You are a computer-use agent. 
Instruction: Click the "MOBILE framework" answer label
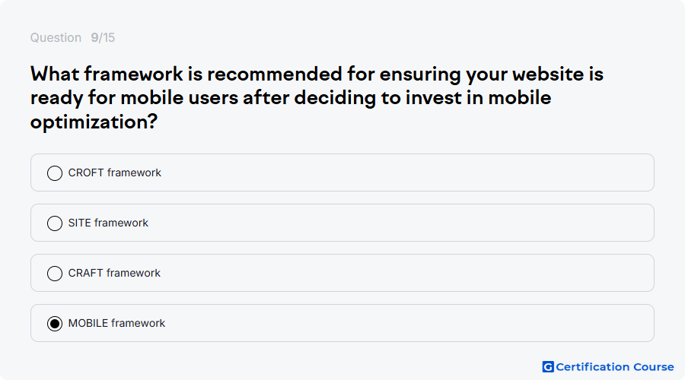[116, 323]
